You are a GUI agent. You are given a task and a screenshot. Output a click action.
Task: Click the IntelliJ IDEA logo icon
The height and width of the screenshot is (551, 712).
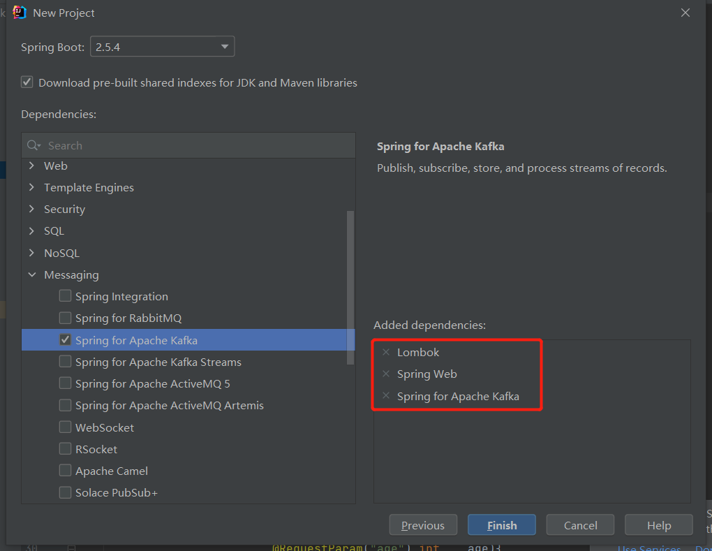click(20, 13)
